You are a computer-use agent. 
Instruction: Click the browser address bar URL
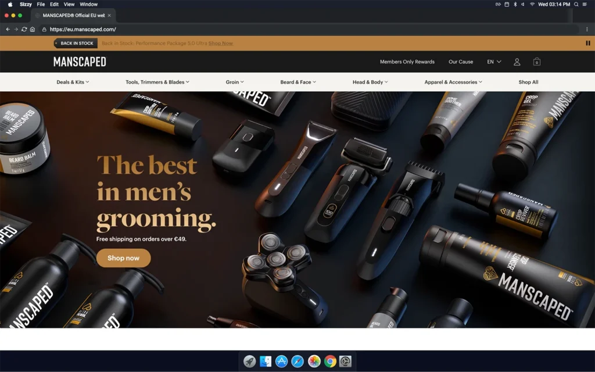(83, 29)
